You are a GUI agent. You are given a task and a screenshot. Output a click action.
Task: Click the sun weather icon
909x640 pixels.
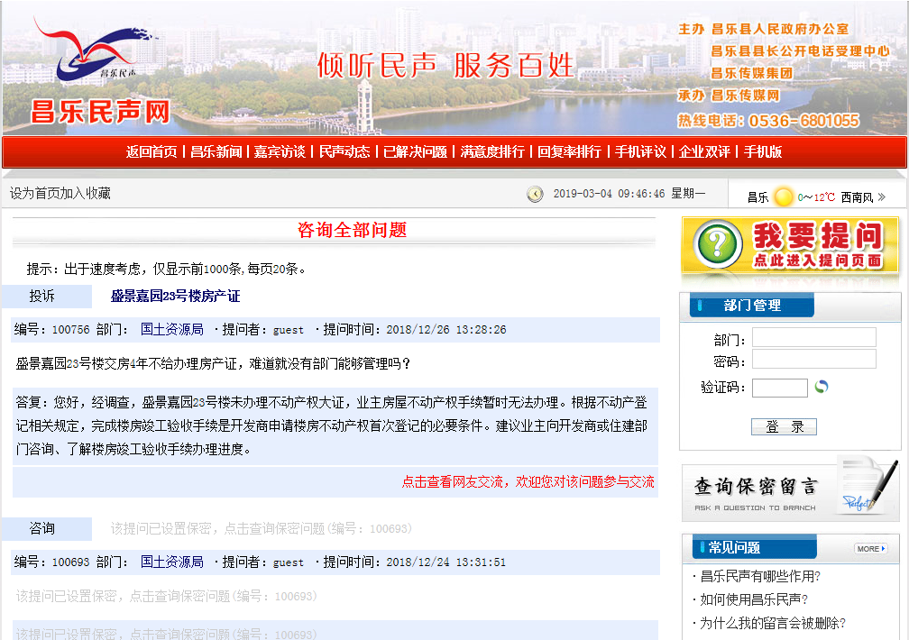tap(783, 197)
